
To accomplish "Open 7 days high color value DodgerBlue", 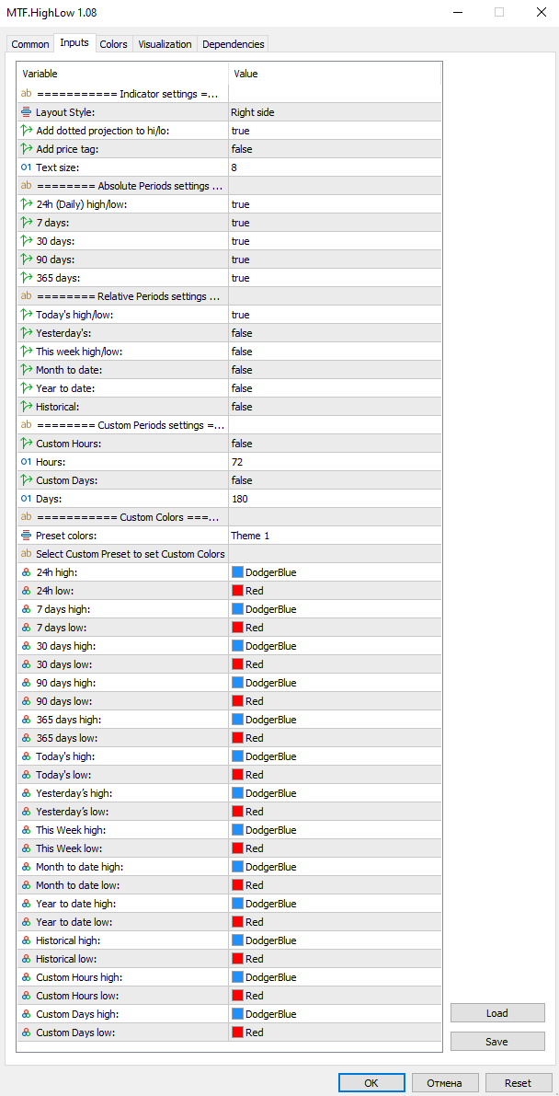I will coord(335,609).
